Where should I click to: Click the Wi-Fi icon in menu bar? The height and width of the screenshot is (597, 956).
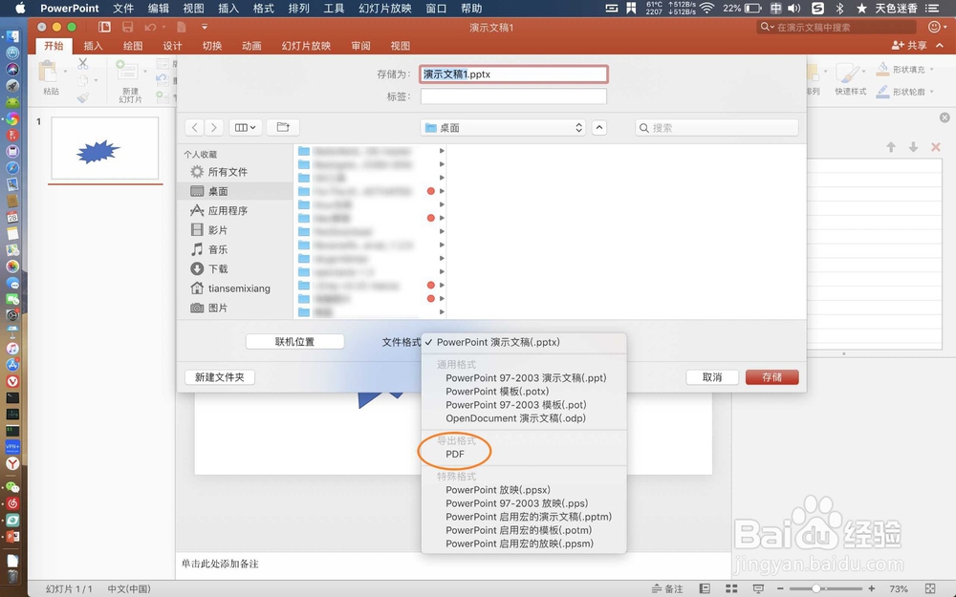click(706, 9)
